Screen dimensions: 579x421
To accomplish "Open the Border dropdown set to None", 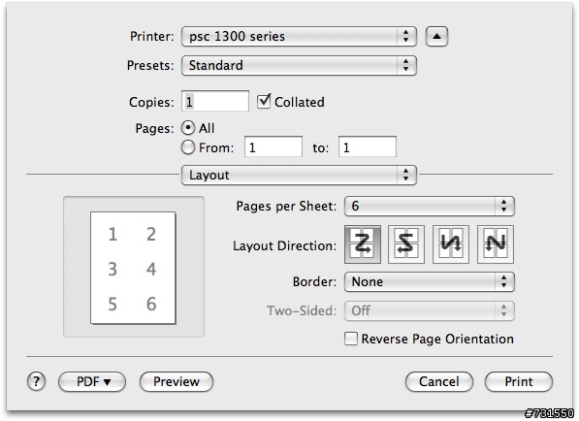I will pyautogui.click(x=429, y=281).
